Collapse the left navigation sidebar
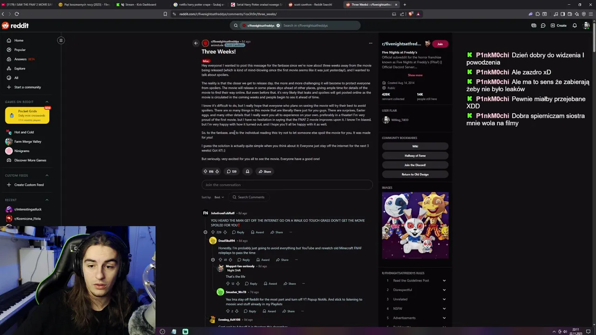The height and width of the screenshot is (335, 596). [x=61, y=40]
